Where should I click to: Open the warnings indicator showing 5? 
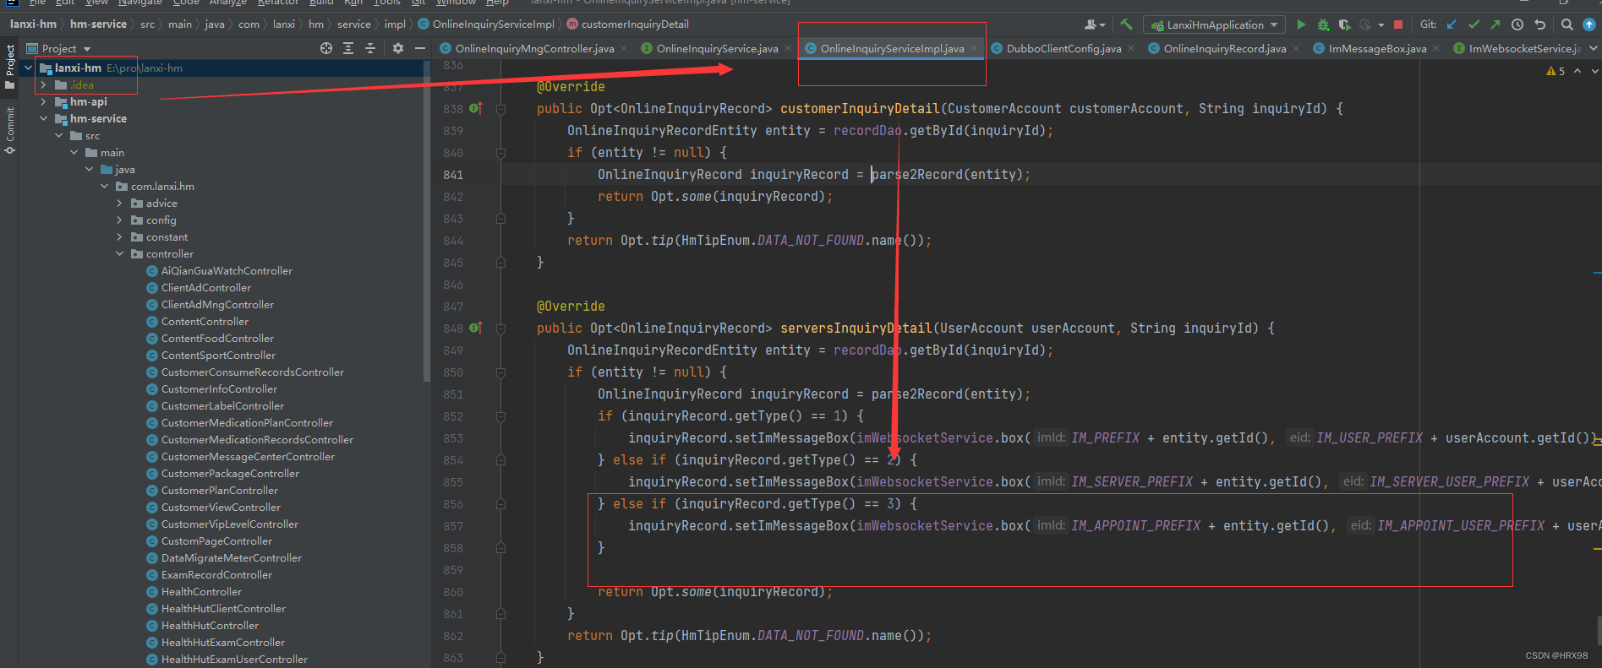(1556, 71)
